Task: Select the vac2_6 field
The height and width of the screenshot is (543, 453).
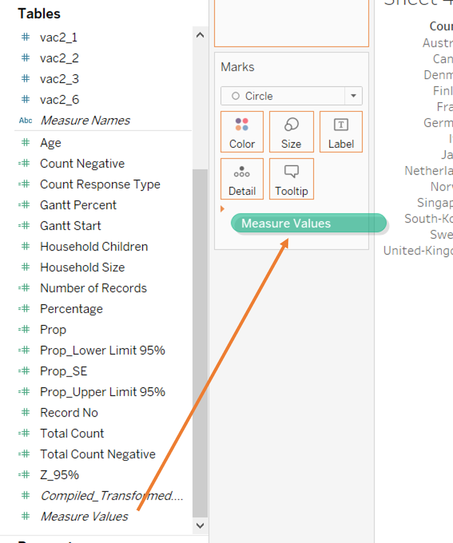Action: tap(59, 100)
